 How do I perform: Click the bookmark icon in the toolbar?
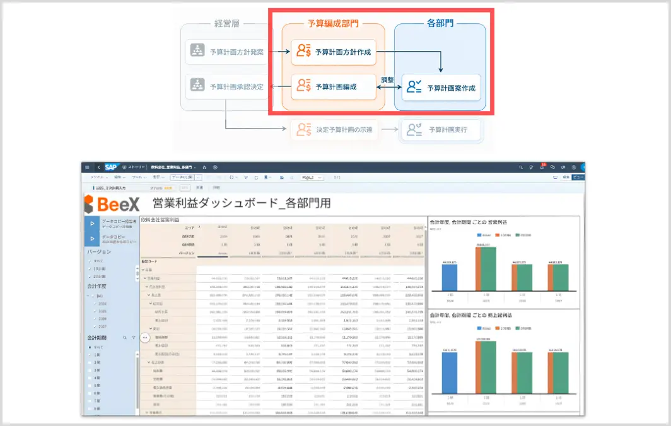(266, 178)
